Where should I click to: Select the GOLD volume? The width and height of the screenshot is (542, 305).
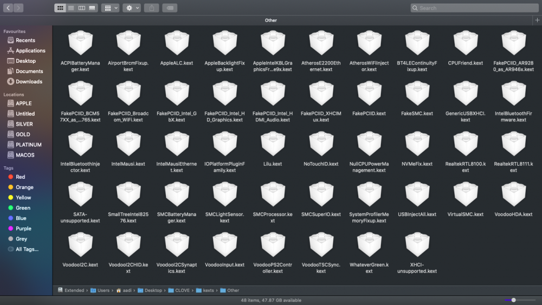18,134
